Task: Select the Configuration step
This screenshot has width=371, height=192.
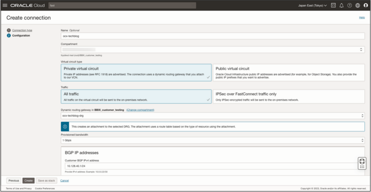Action: click(21, 36)
